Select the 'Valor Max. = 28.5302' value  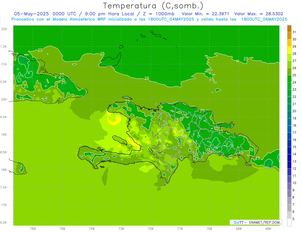point(259,14)
